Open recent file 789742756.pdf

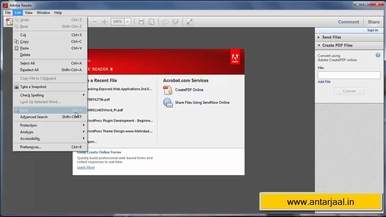click(99, 99)
